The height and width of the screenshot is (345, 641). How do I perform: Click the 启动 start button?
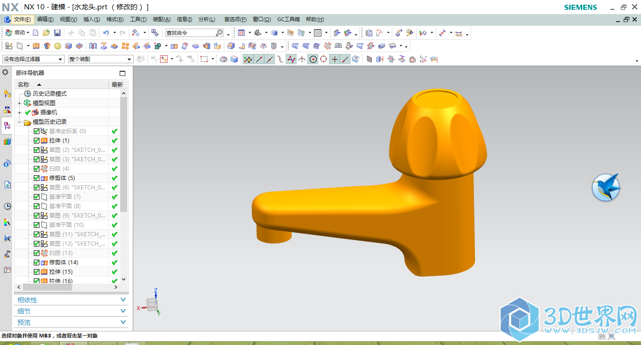click(x=17, y=33)
